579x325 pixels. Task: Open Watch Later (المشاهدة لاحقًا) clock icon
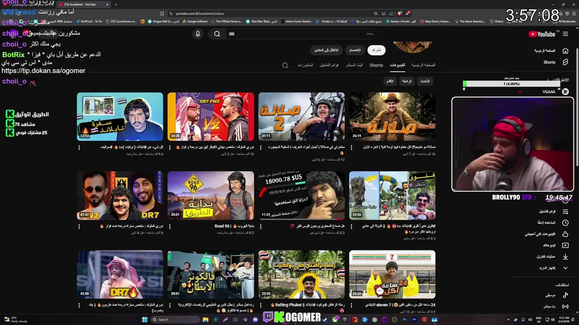pos(565,223)
